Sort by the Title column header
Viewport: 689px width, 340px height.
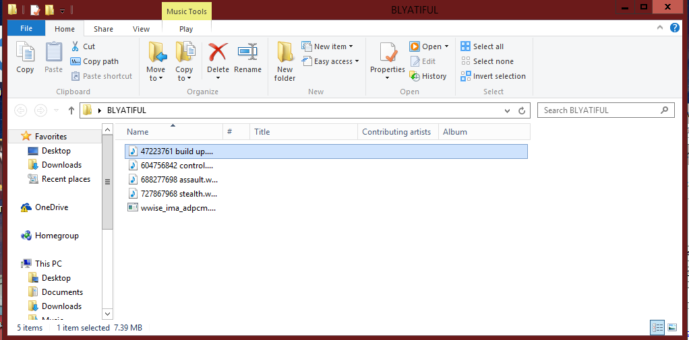pos(303,131)
